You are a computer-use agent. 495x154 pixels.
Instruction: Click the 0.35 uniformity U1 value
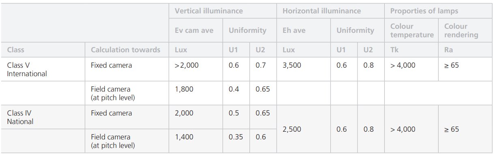tap(236, 137)
